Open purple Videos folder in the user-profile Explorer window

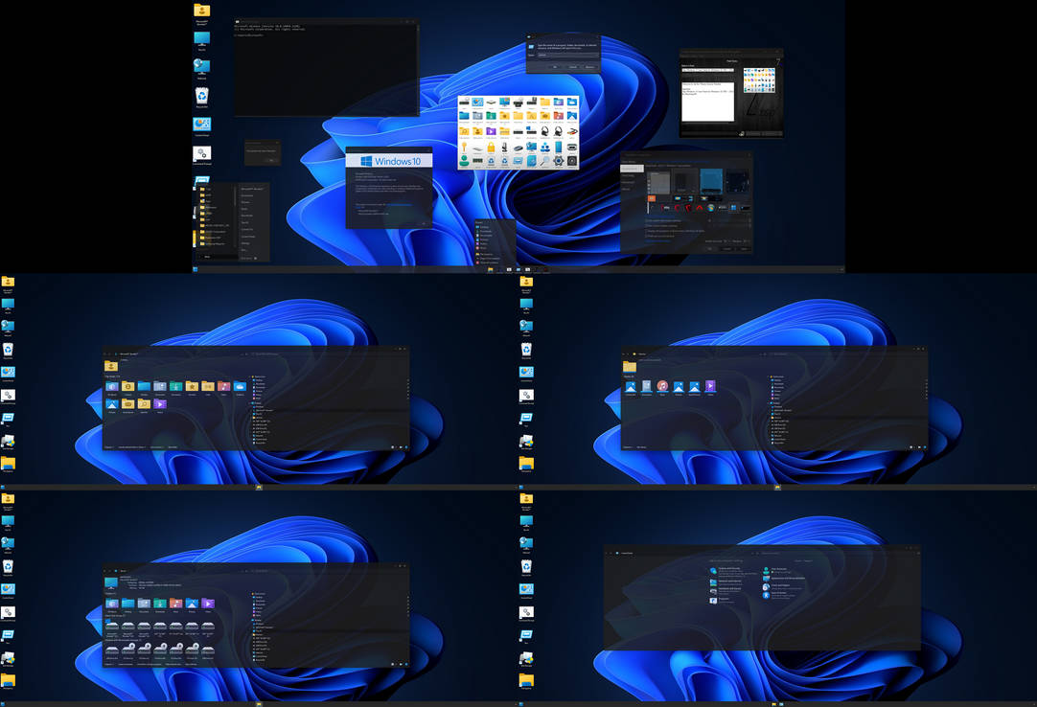tap(160, 404)
